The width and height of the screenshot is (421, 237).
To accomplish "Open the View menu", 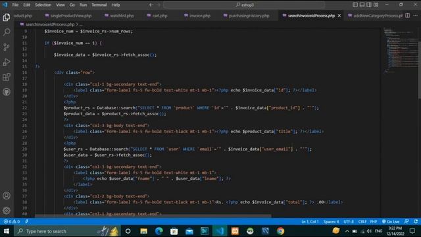I will click(61, 5).
